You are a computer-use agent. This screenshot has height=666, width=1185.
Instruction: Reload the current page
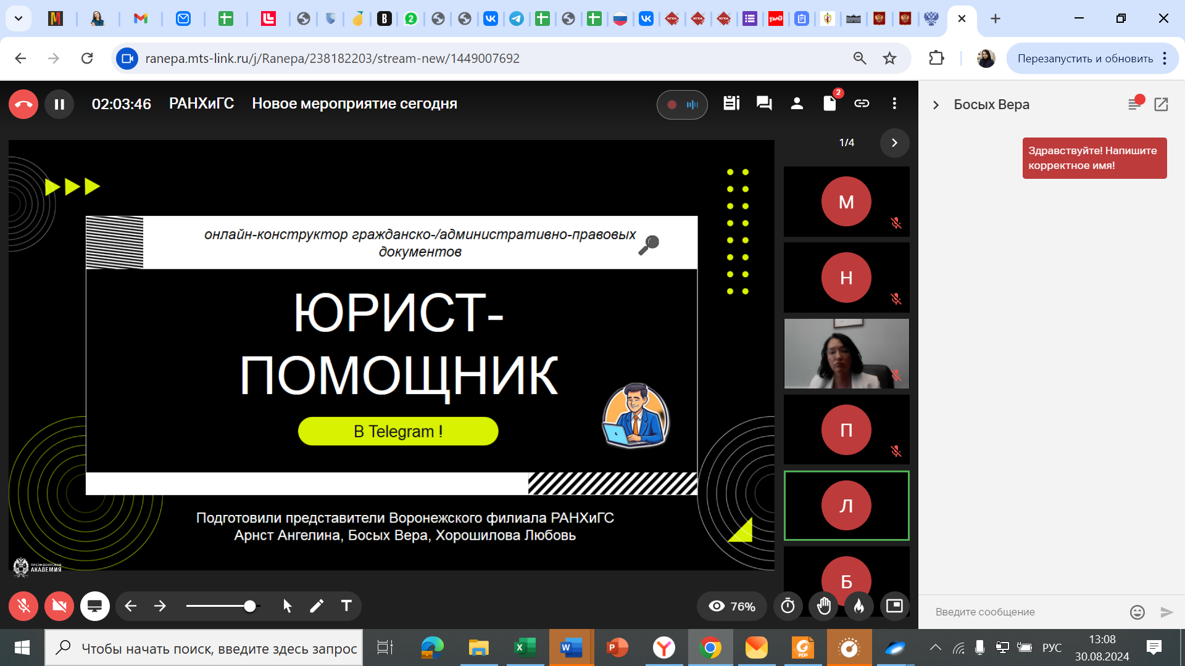click(x=87, y=59)
